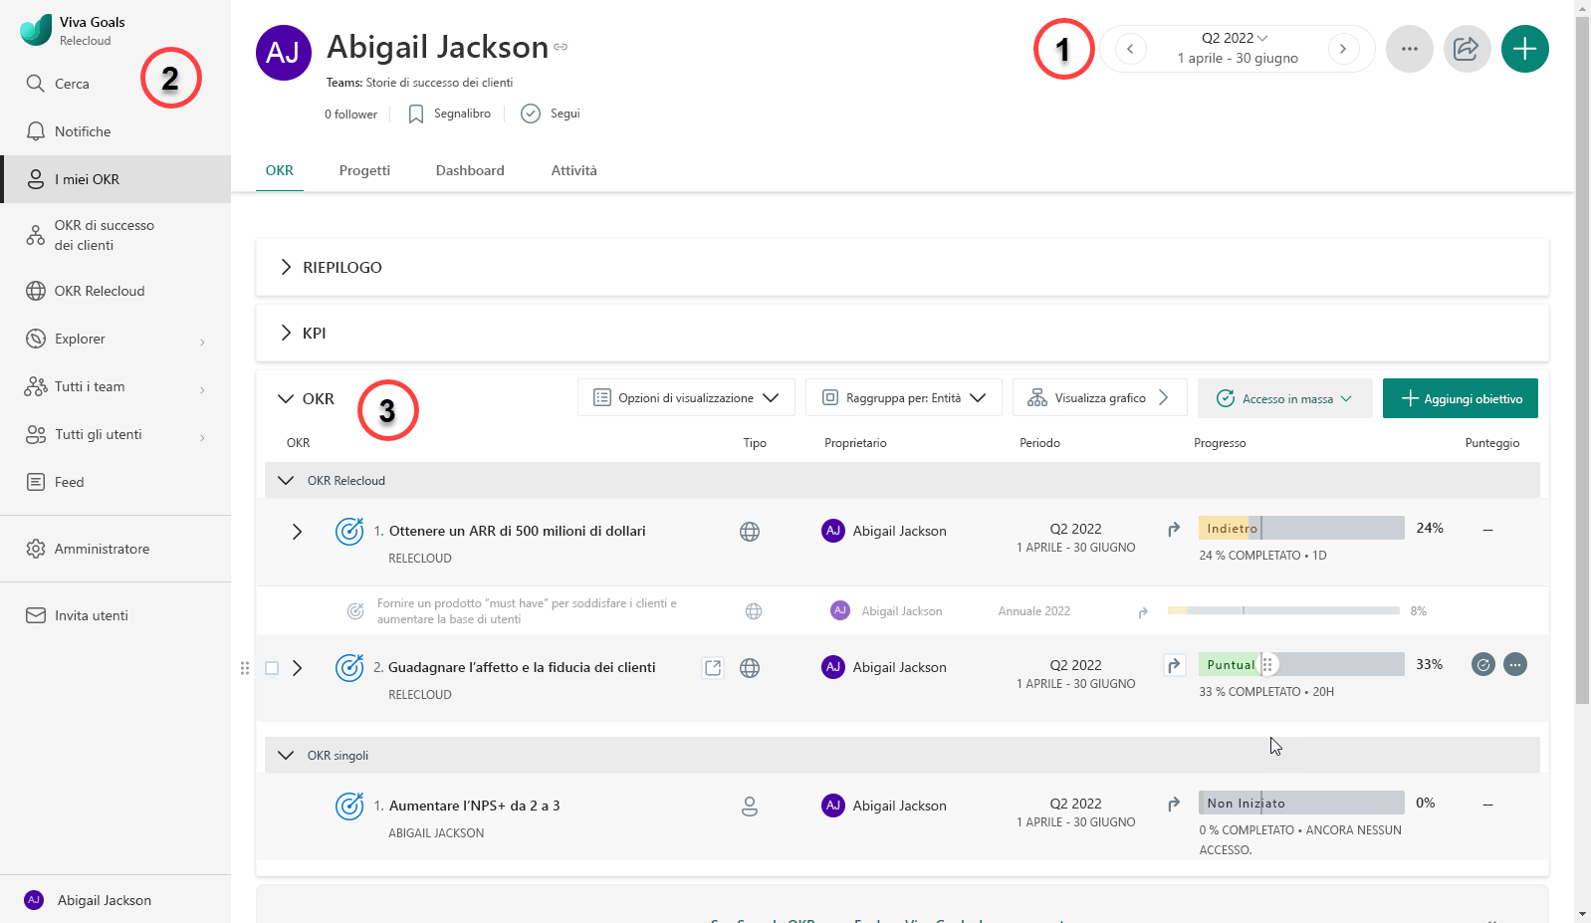The image size is (1591, 923).
Task: Open Raggruppa per: Entità dropdown
Action: [903, 397]
